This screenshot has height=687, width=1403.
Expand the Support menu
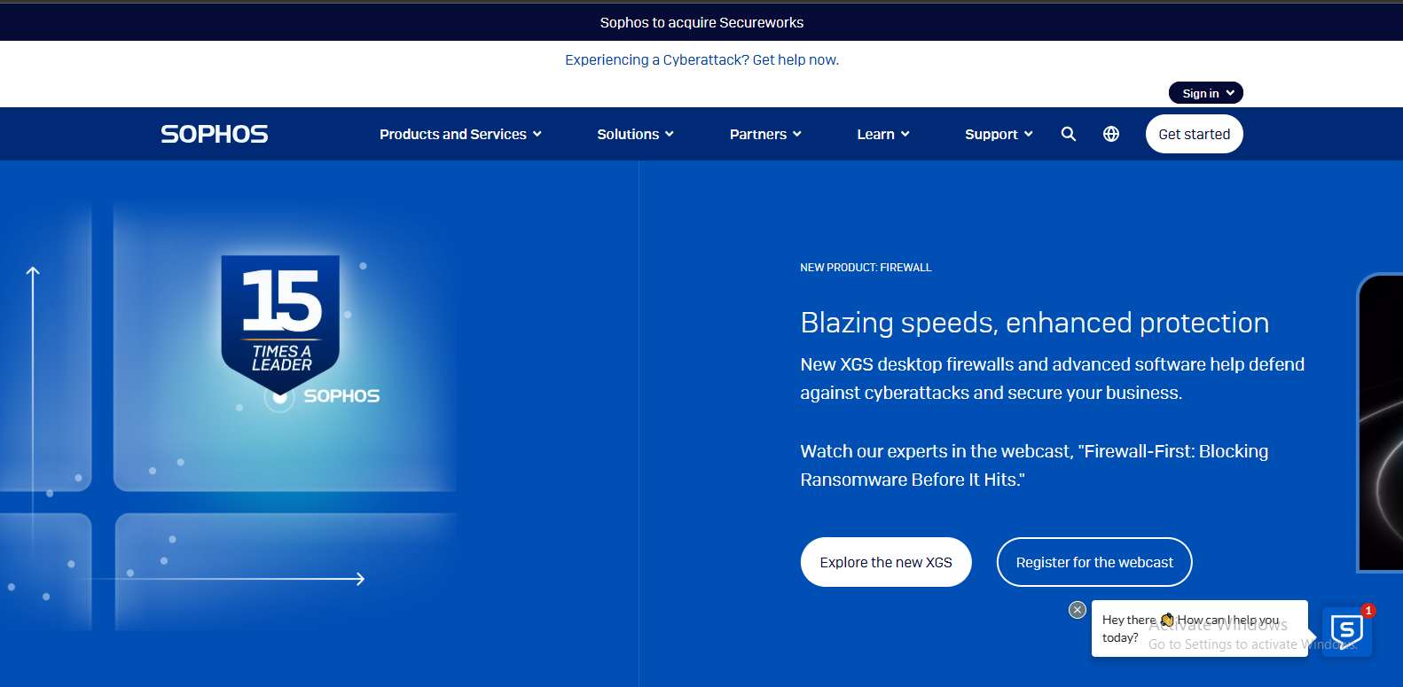(x=999, y=134)
